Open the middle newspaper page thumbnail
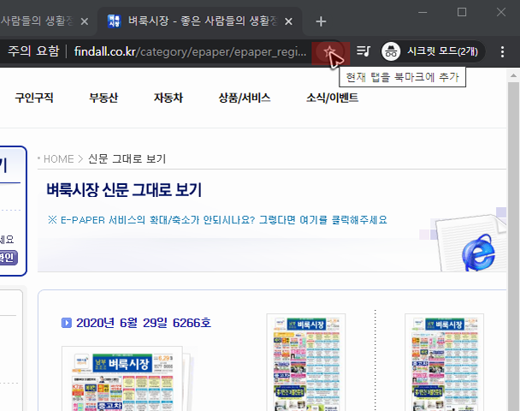Screen dimensions: 520x411 (306, 362)
